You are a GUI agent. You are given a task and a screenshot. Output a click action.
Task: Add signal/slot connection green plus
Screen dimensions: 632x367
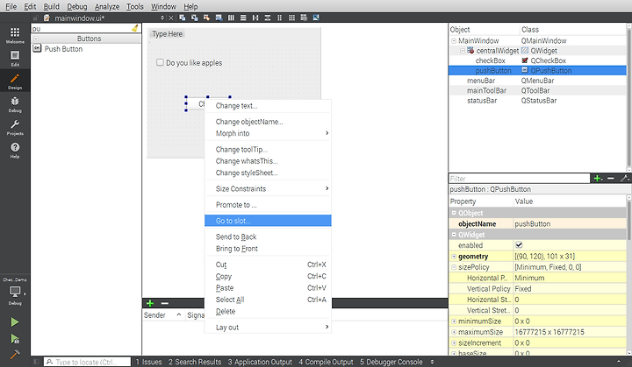[x=150, y=303]
